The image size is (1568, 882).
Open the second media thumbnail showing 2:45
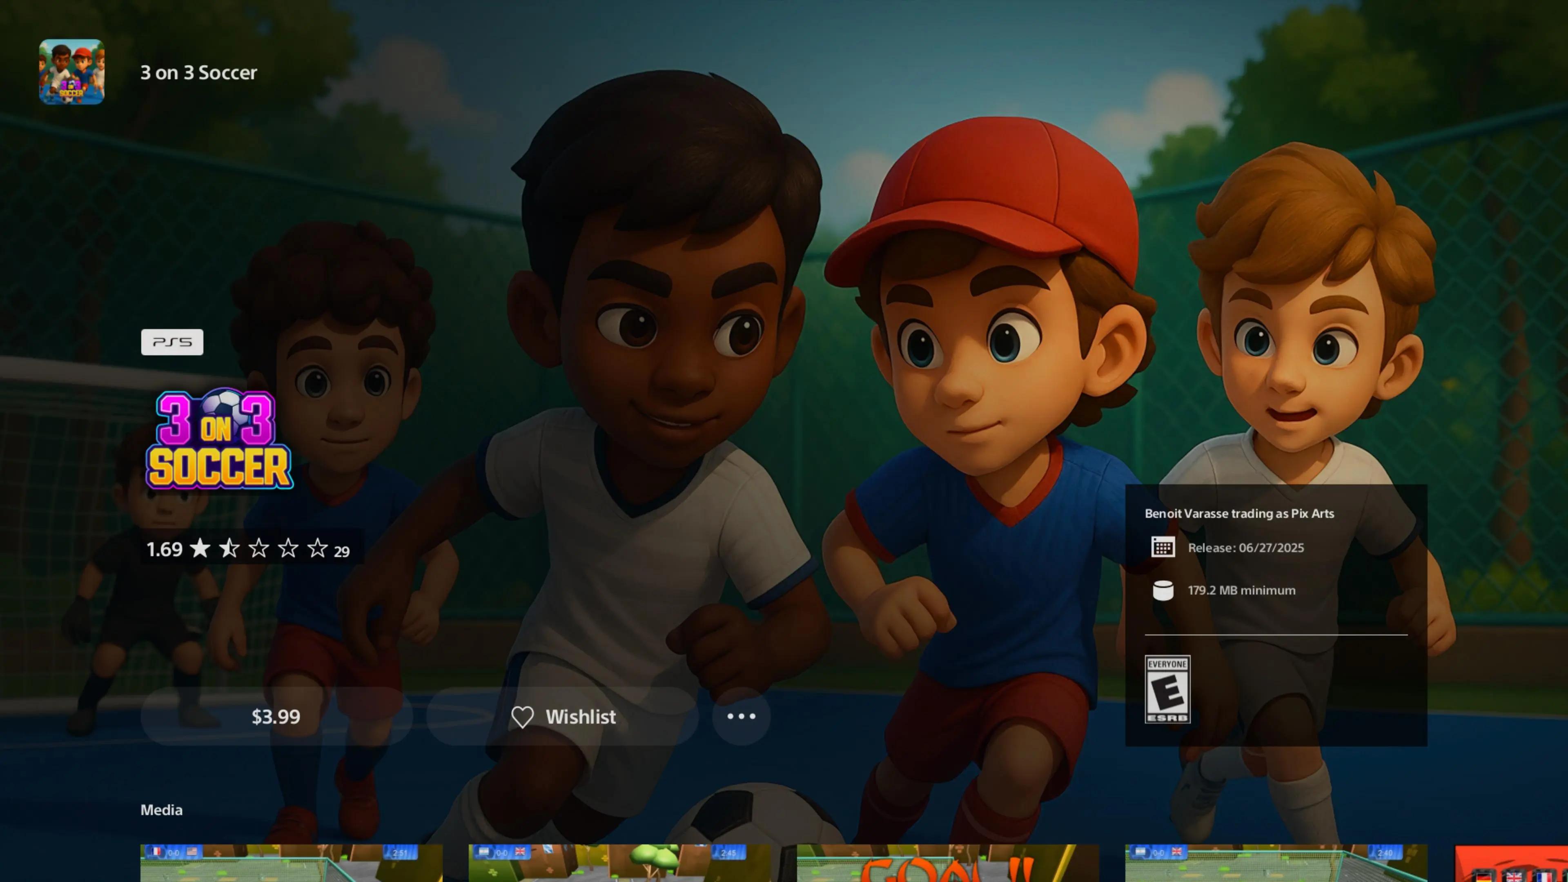[620, 863]
